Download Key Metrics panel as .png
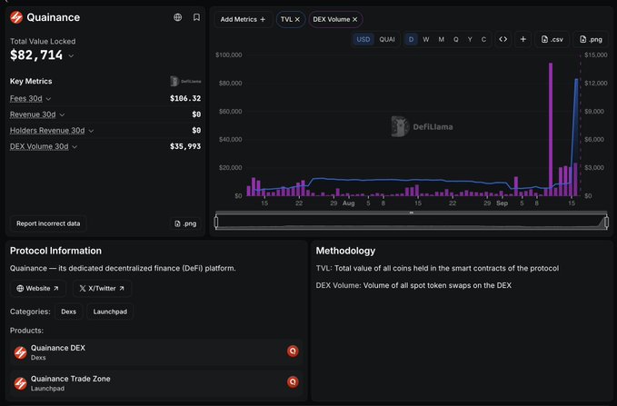617x406 pixels. [x=185, y=223]
